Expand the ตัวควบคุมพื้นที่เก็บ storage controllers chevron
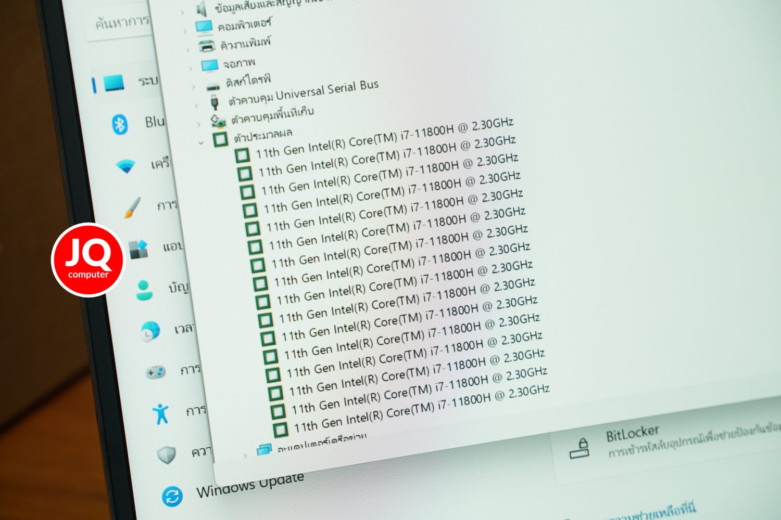The image size is (781, 520). [198, 124]
